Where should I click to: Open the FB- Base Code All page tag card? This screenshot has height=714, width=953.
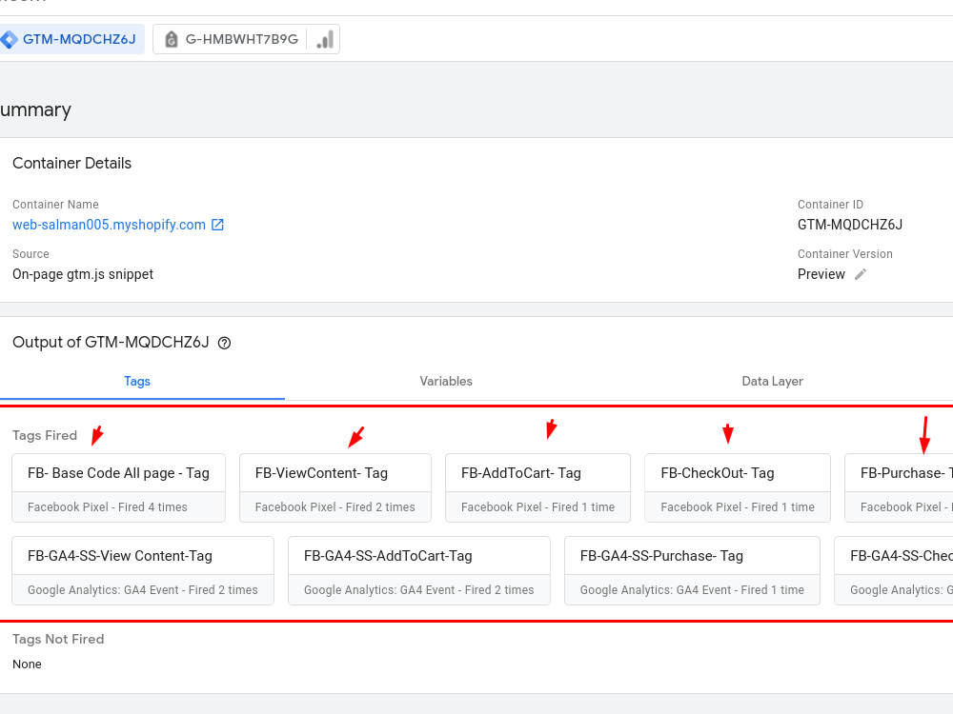point(118,488)
